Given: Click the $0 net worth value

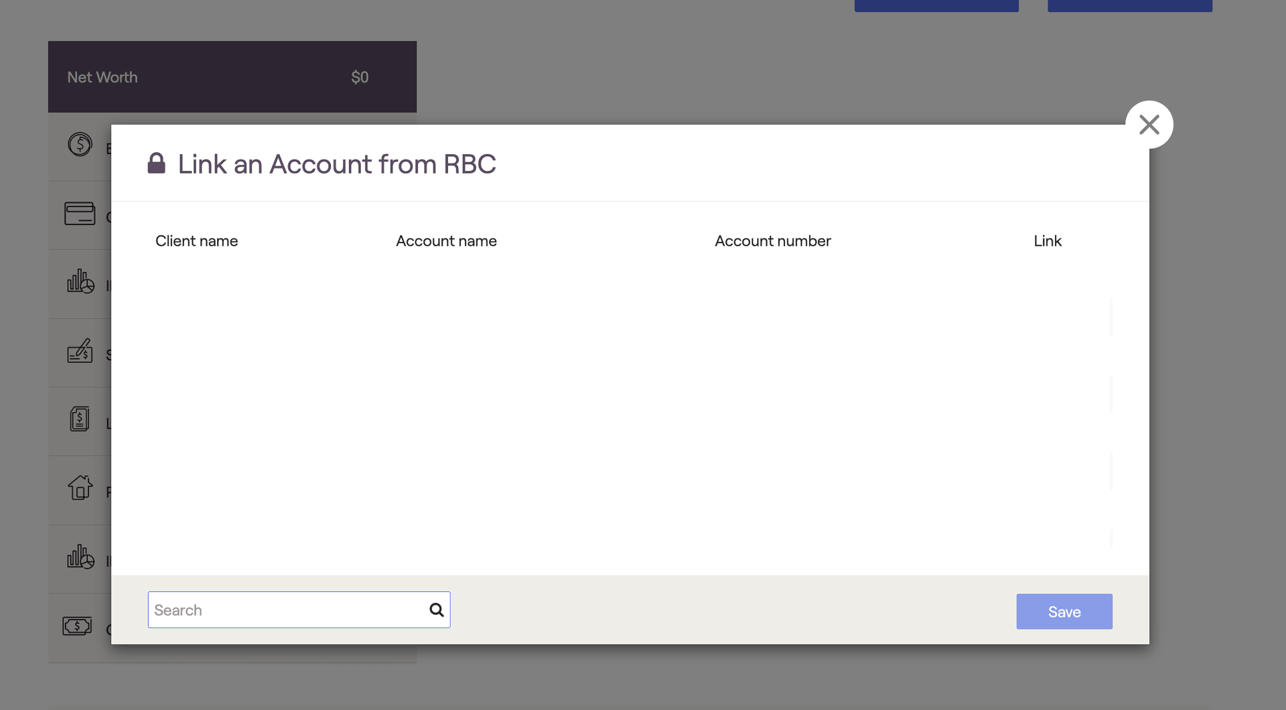Looking at the screenshot, I should (x=360, y=77).
